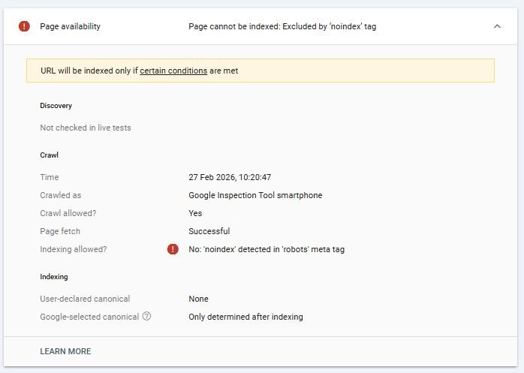Image resolution: width=524 pixels, height=373 pixels.
Task: Click the 'User-declared canonical' label
Action: tap(85, 299)
